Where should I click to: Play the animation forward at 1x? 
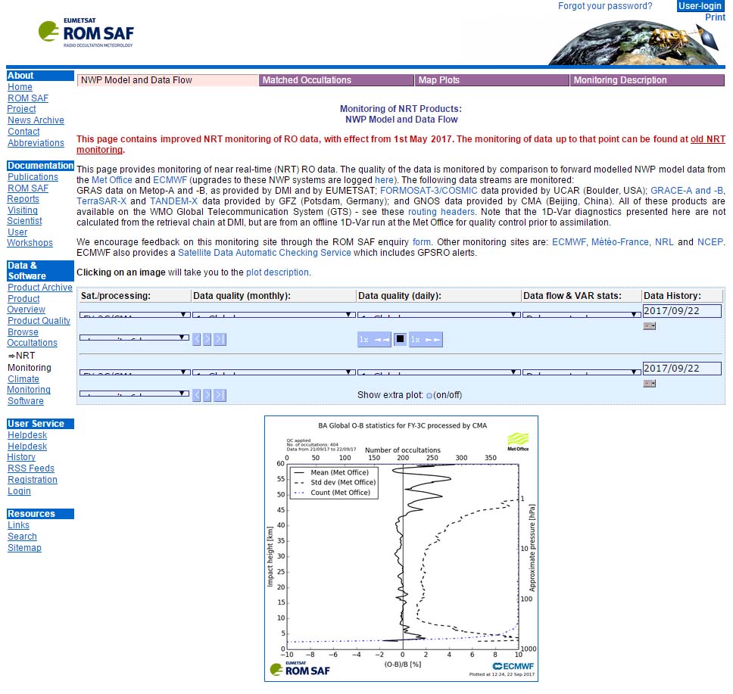pos(426,339)
